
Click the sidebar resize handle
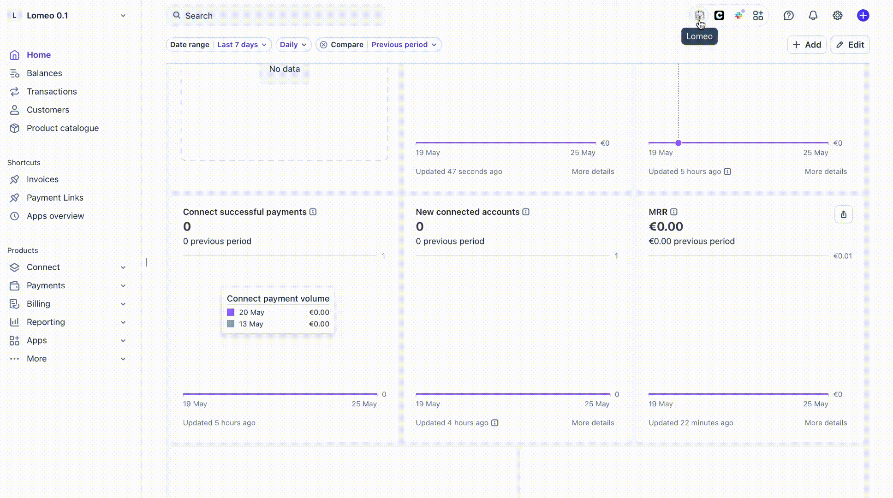[146, 262]
